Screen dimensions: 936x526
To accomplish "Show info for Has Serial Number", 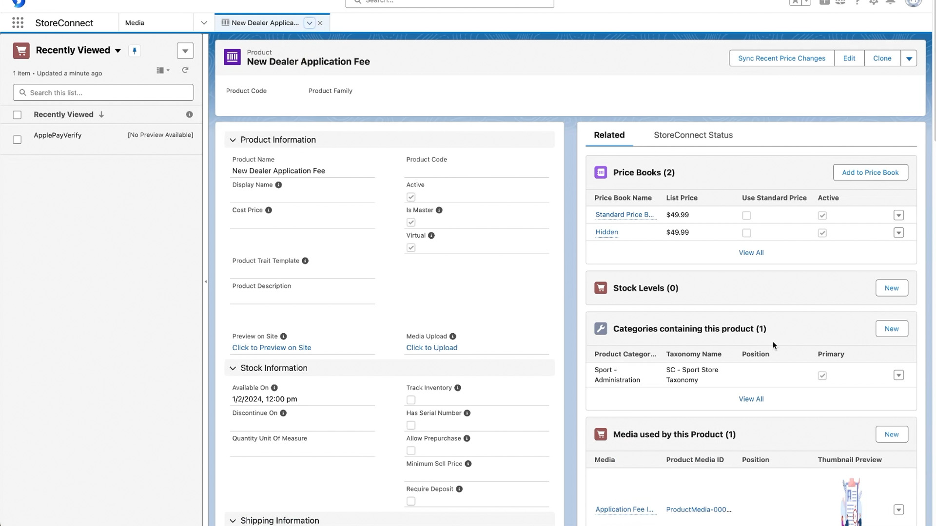I will [x=467, y=413].
